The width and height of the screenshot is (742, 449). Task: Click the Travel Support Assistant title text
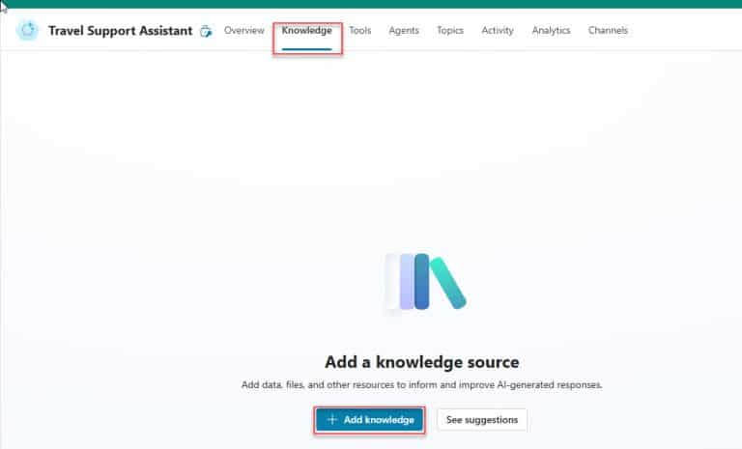(120, 31)
